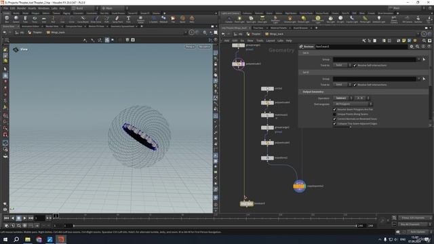Click Set A Group input field
The width and height of the screenshot is (434, 244).
click(x=374, y=60)
